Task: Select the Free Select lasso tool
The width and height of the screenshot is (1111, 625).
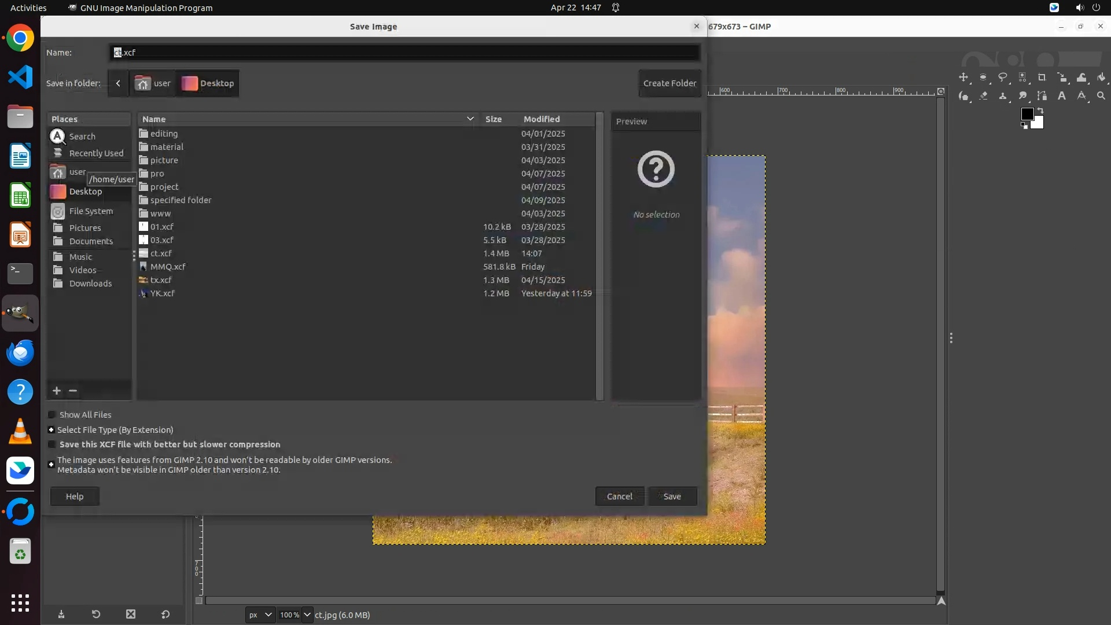Action: click(1003, 78)
